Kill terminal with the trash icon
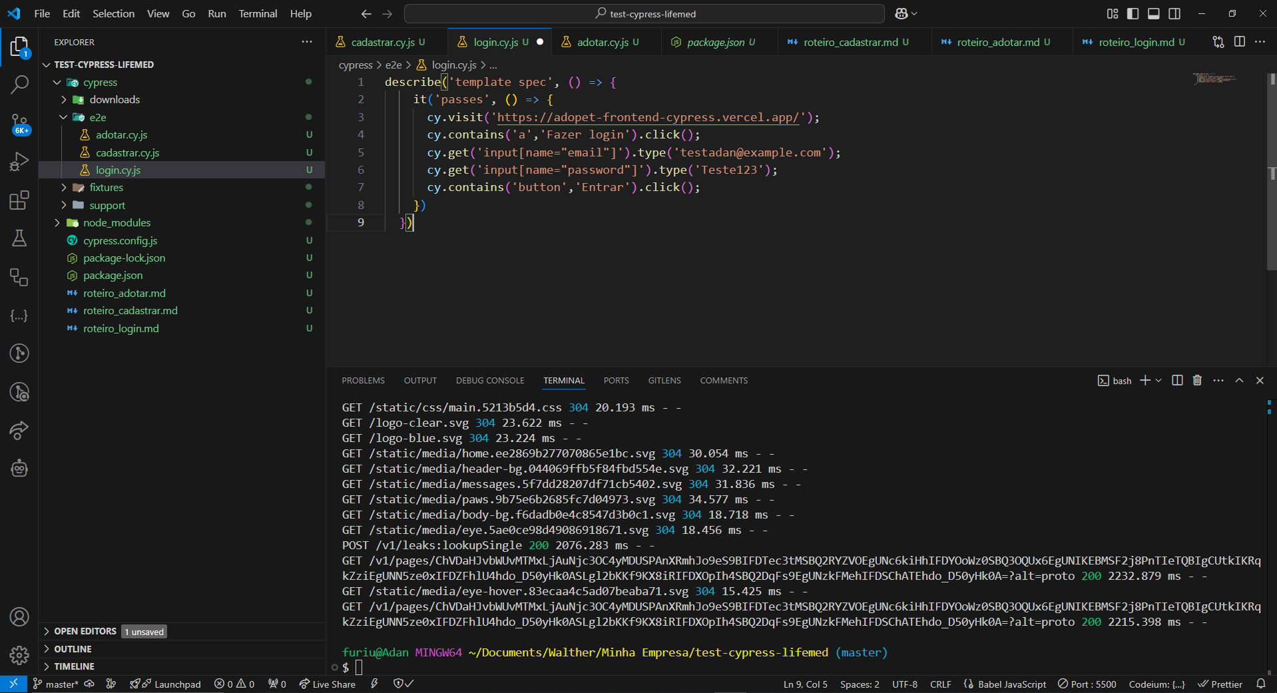 1197,380
